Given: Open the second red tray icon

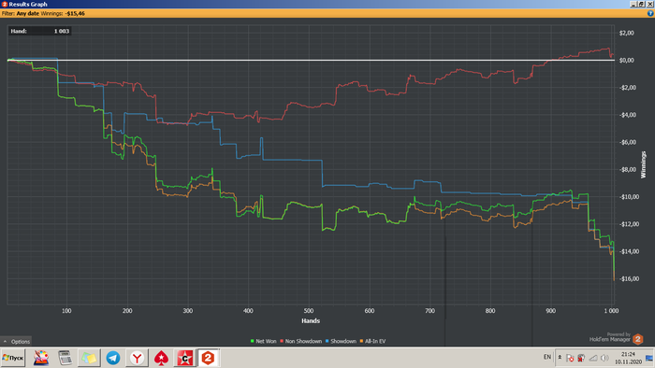Looking at the screenshot, I should point(581,358).
